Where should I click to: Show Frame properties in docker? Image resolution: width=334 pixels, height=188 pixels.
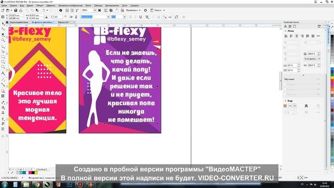294,27
